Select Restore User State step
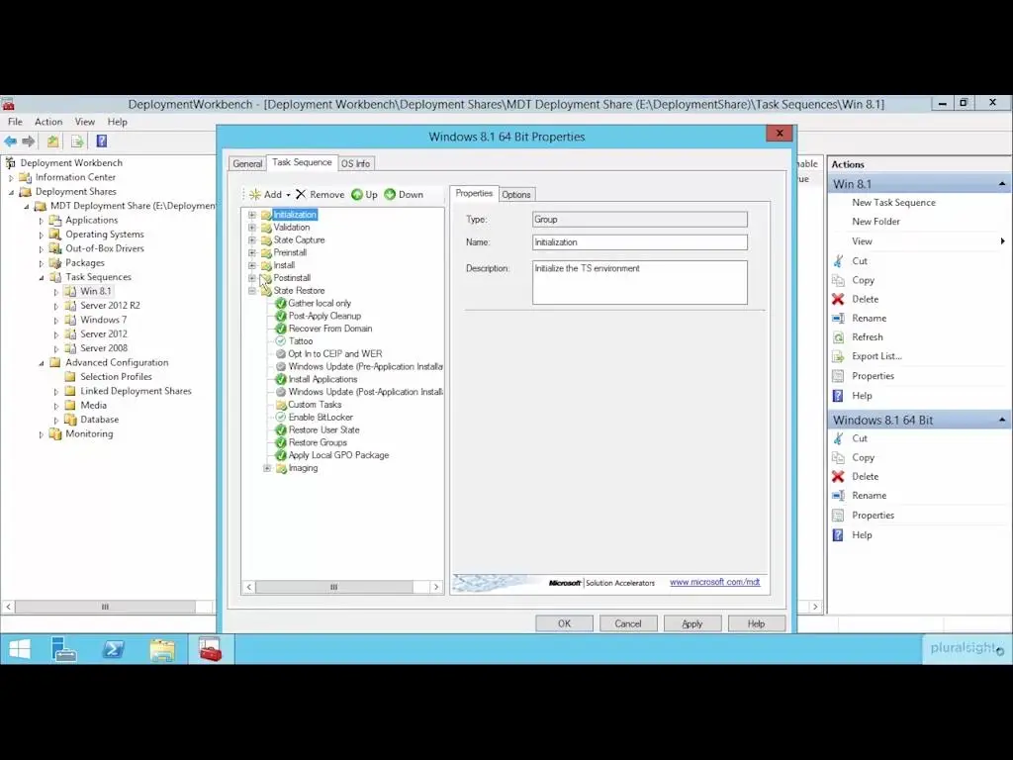This screenshot has width=1013, height=760. (323, 429)
